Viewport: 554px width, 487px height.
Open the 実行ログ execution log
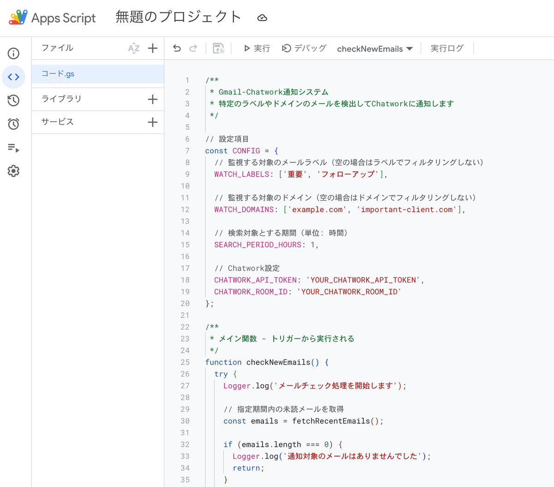tap(447, 48)
